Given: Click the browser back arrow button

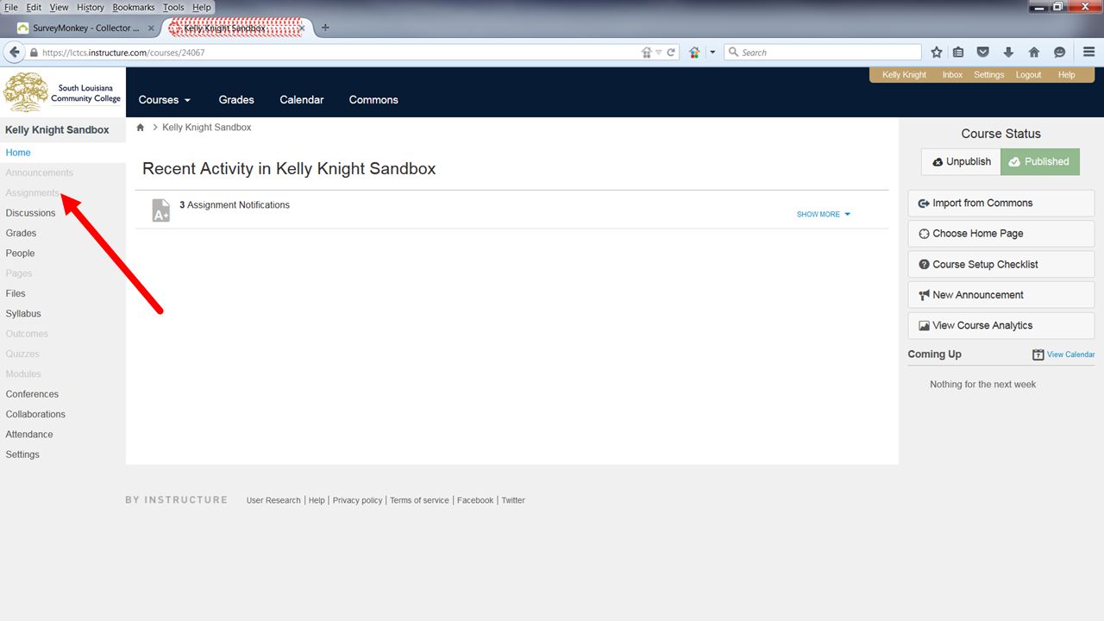Looking at the screenshot, I should tap(14, 53).
